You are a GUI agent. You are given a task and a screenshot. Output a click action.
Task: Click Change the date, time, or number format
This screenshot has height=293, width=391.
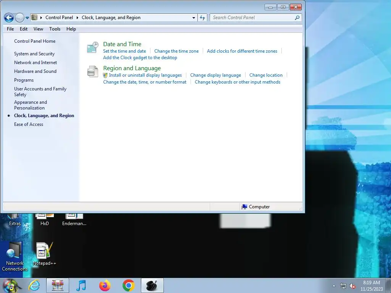145,82
